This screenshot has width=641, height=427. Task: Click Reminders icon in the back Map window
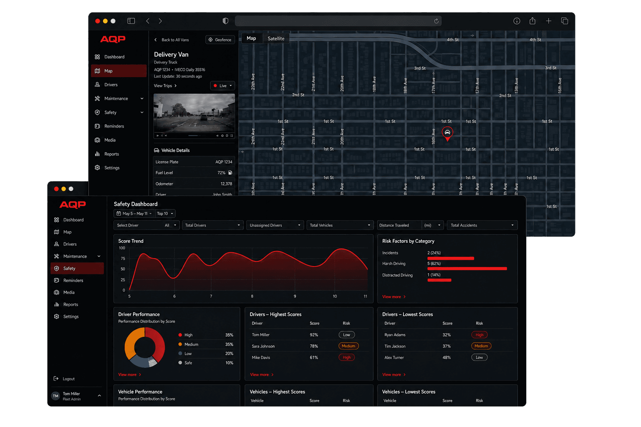pyautogui.click(x=97, y=126)
